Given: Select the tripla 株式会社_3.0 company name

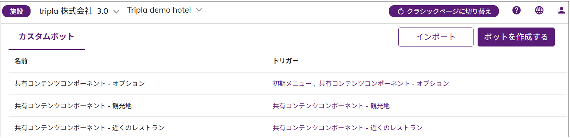Looking at the screenshot, I should 74,11.
